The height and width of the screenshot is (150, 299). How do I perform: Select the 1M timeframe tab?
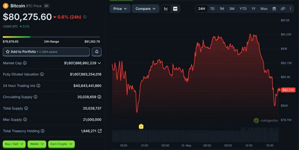click(222, 9)
